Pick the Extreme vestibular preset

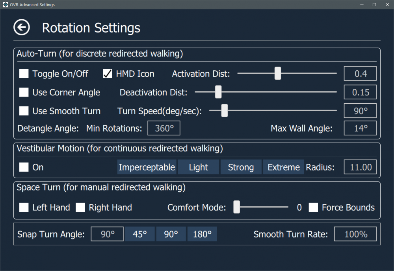pyautogui.click(x=284, y=167)
